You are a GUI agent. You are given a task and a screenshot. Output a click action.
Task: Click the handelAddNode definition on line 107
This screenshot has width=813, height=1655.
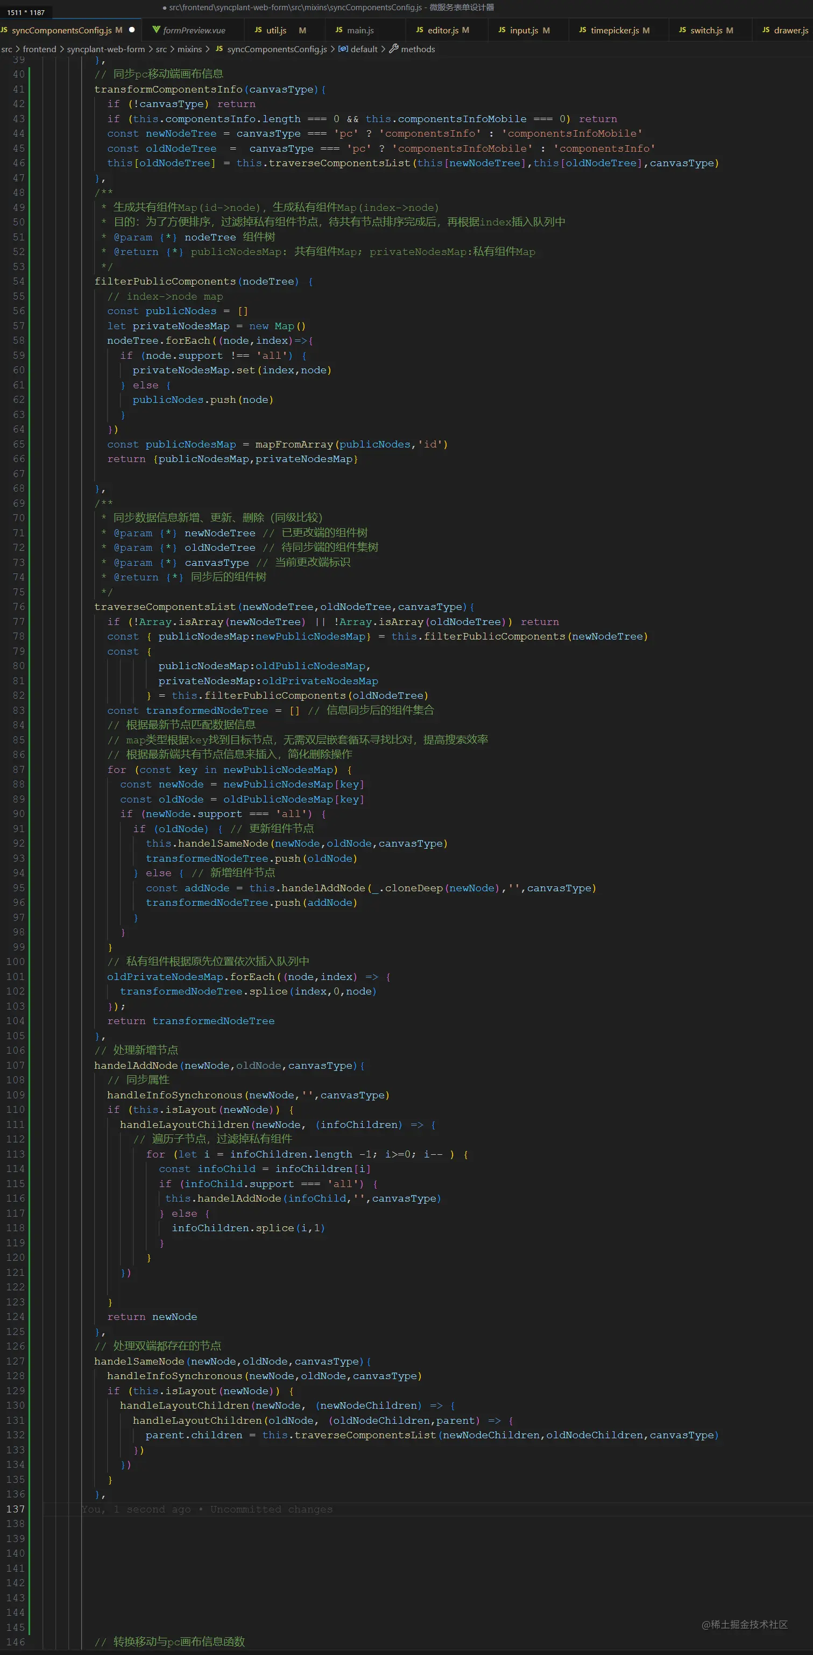tap(136, 1065)
